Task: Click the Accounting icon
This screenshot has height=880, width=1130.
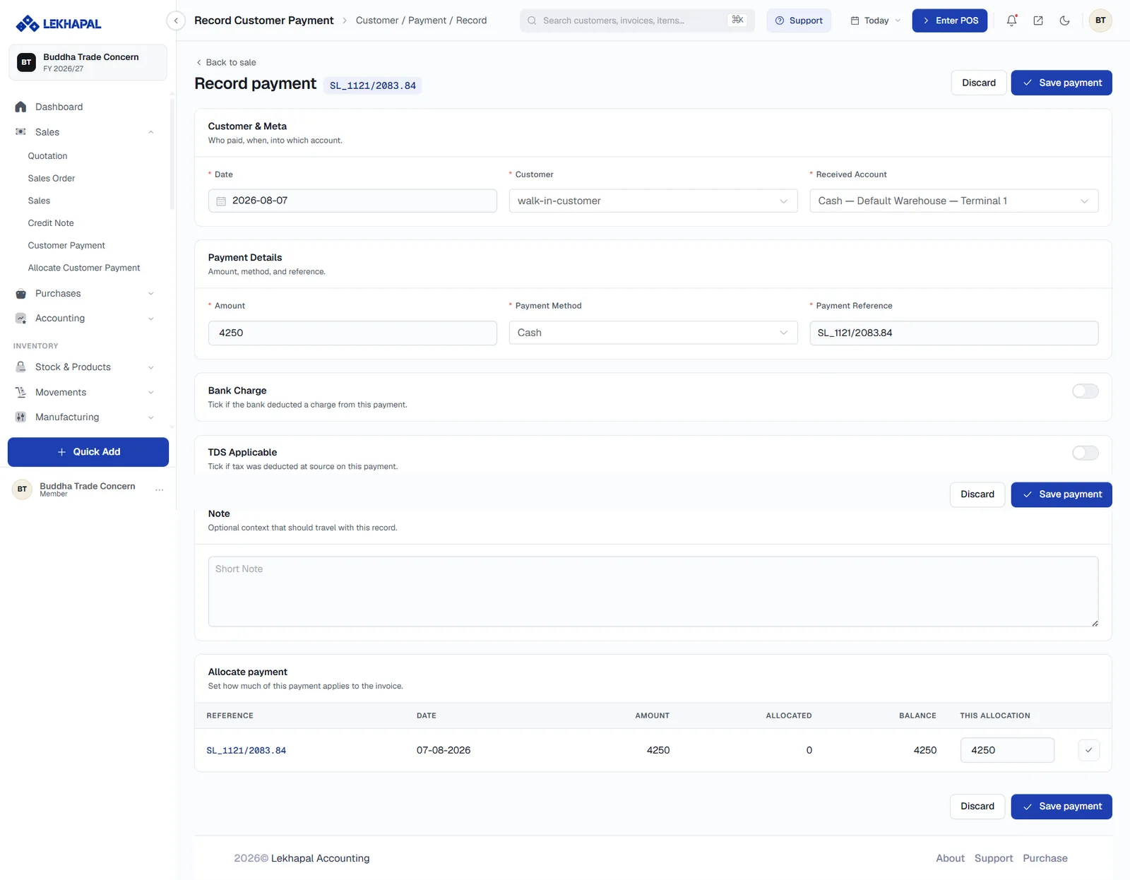Action: [21, 319]
